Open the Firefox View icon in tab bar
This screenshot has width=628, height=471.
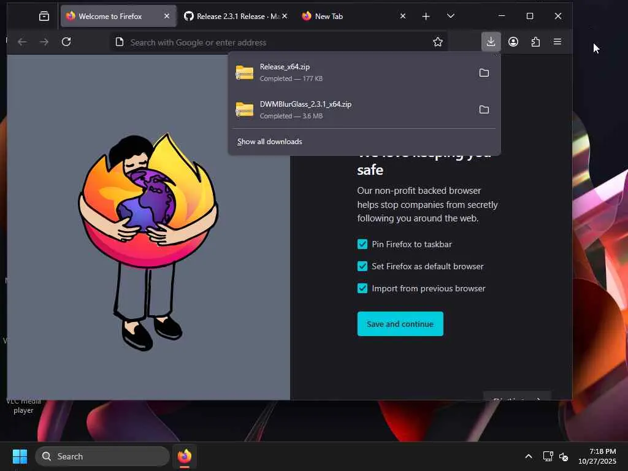tap(44, 16)
